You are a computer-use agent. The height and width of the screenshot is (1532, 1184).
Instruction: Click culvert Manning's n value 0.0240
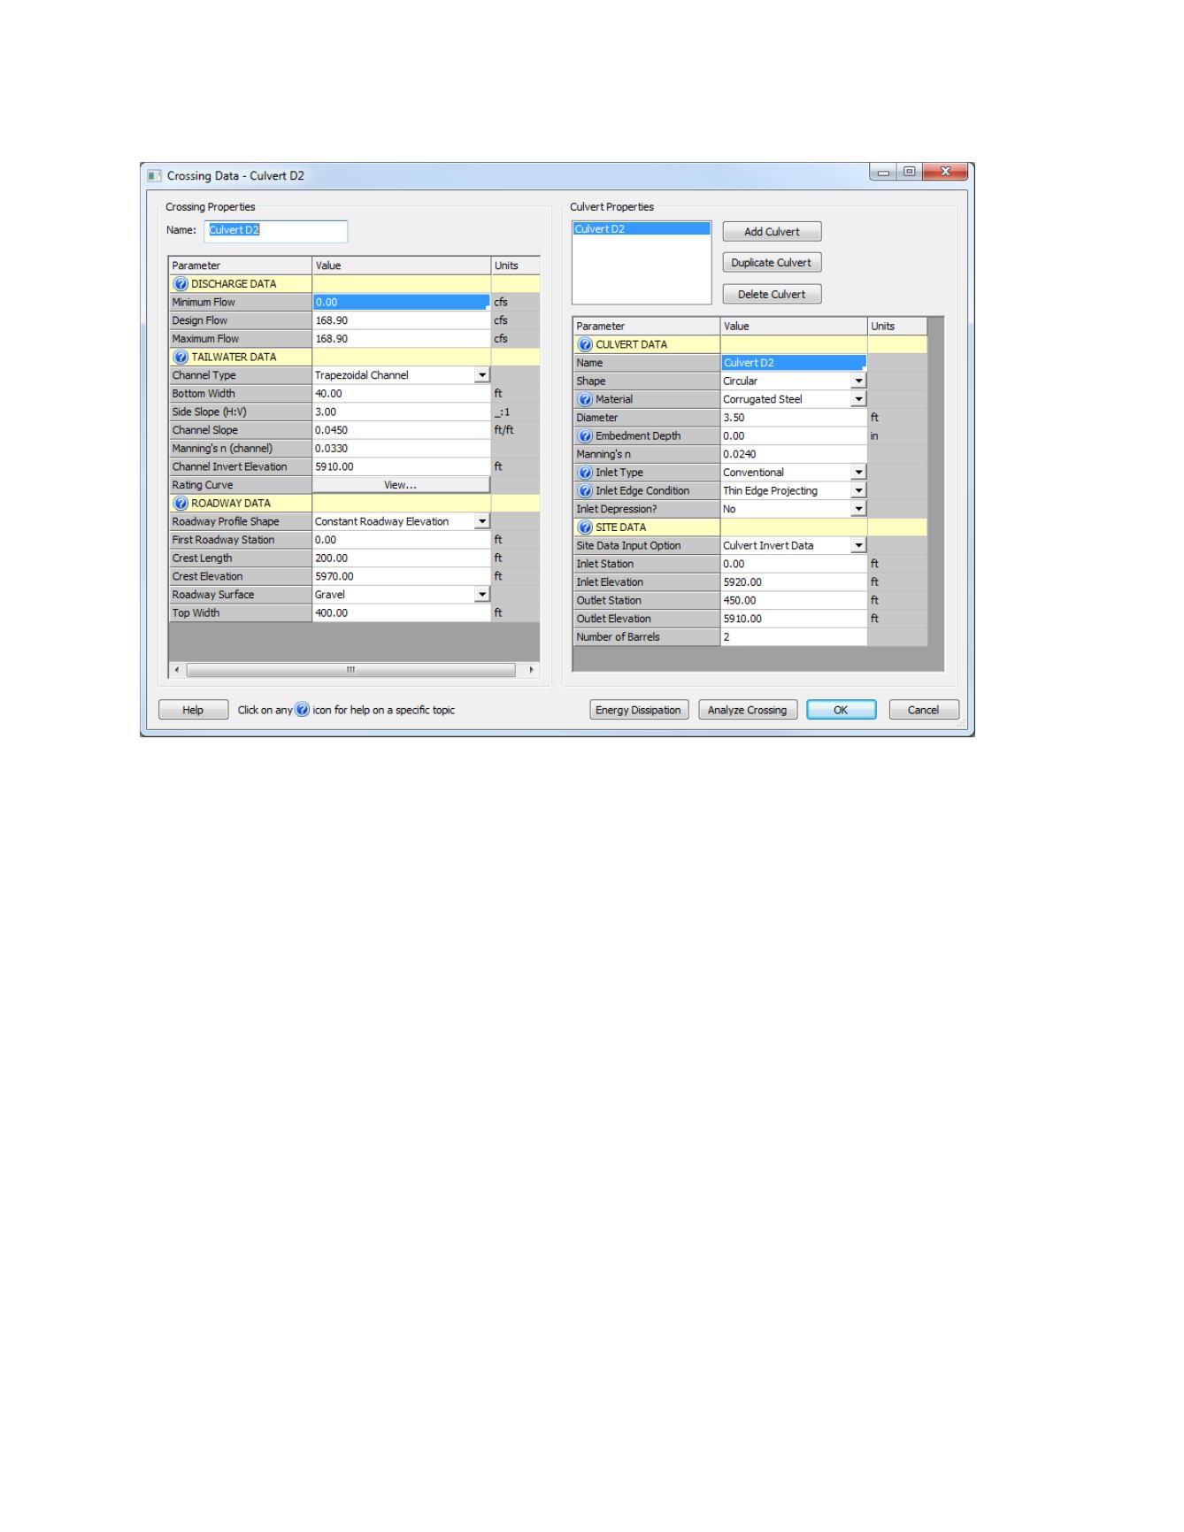pyautogui.click(x=793, y=454)
